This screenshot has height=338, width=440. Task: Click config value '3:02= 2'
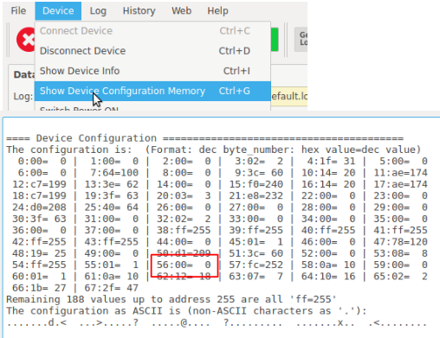click(x=259, y=161)
